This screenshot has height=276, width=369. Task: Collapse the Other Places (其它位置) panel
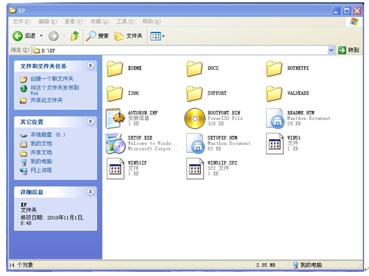click(91, 121)
